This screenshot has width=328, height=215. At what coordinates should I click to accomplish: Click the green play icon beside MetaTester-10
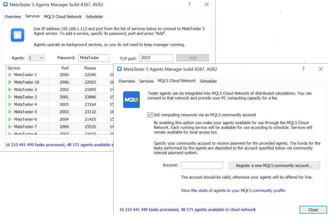point(10,82)
